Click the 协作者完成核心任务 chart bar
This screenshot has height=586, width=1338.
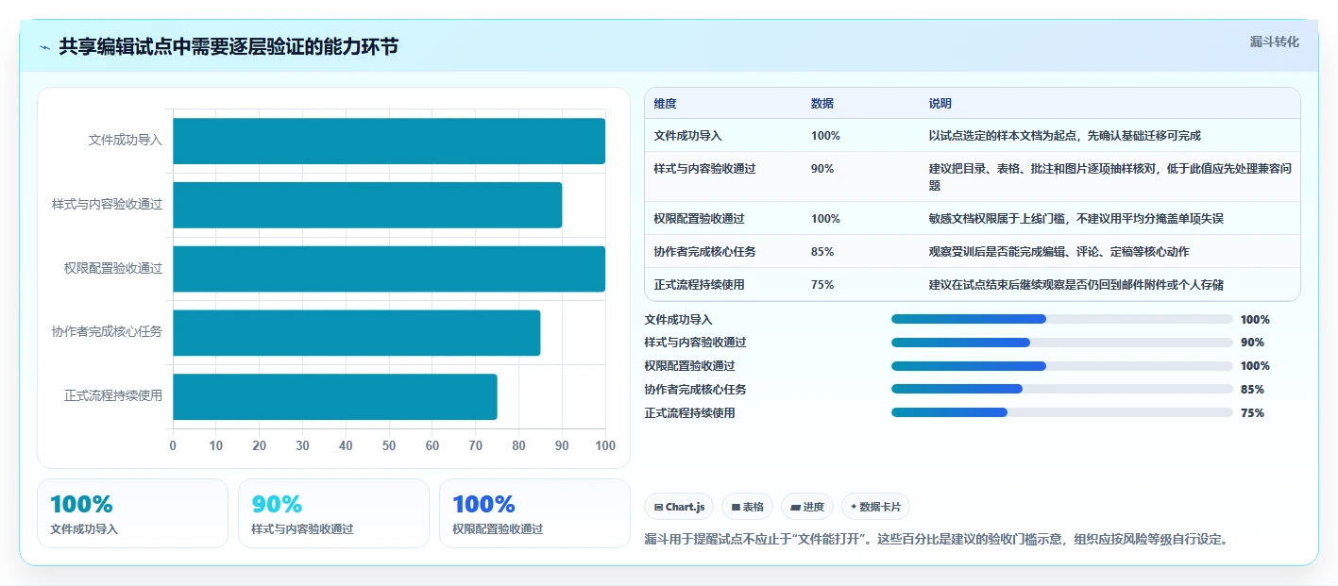[356, 333]
